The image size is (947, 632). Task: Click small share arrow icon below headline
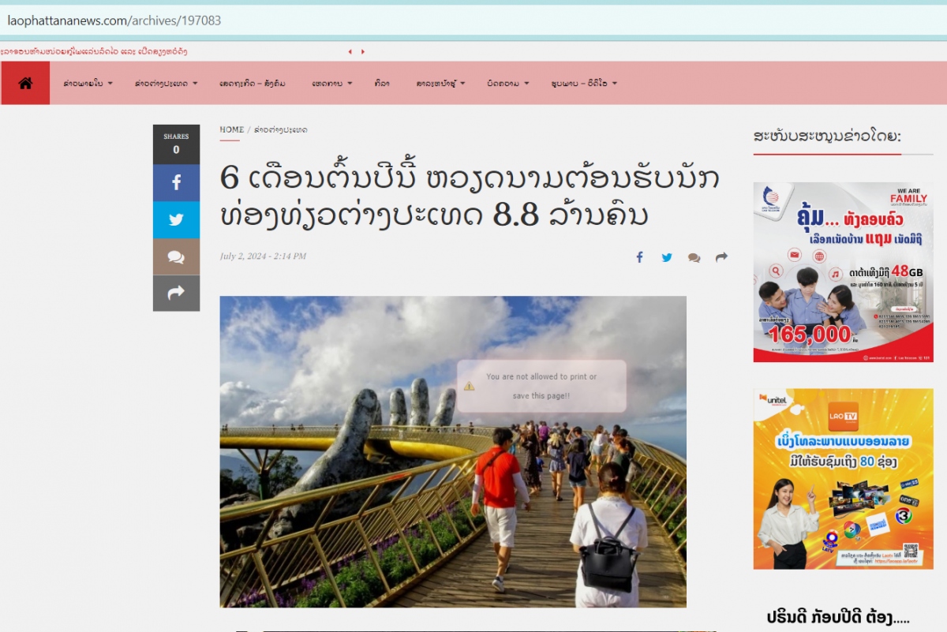coord(721,257)
